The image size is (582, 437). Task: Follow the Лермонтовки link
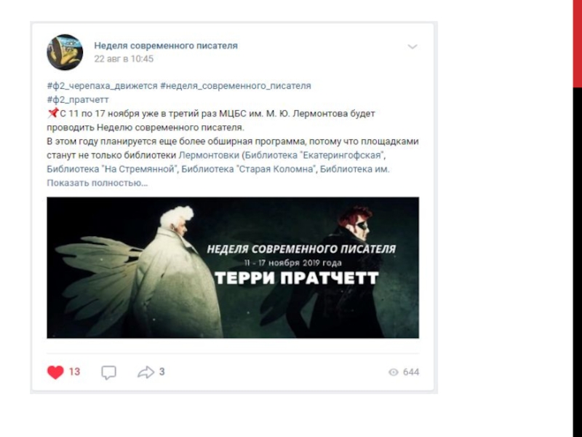(209, 155)
